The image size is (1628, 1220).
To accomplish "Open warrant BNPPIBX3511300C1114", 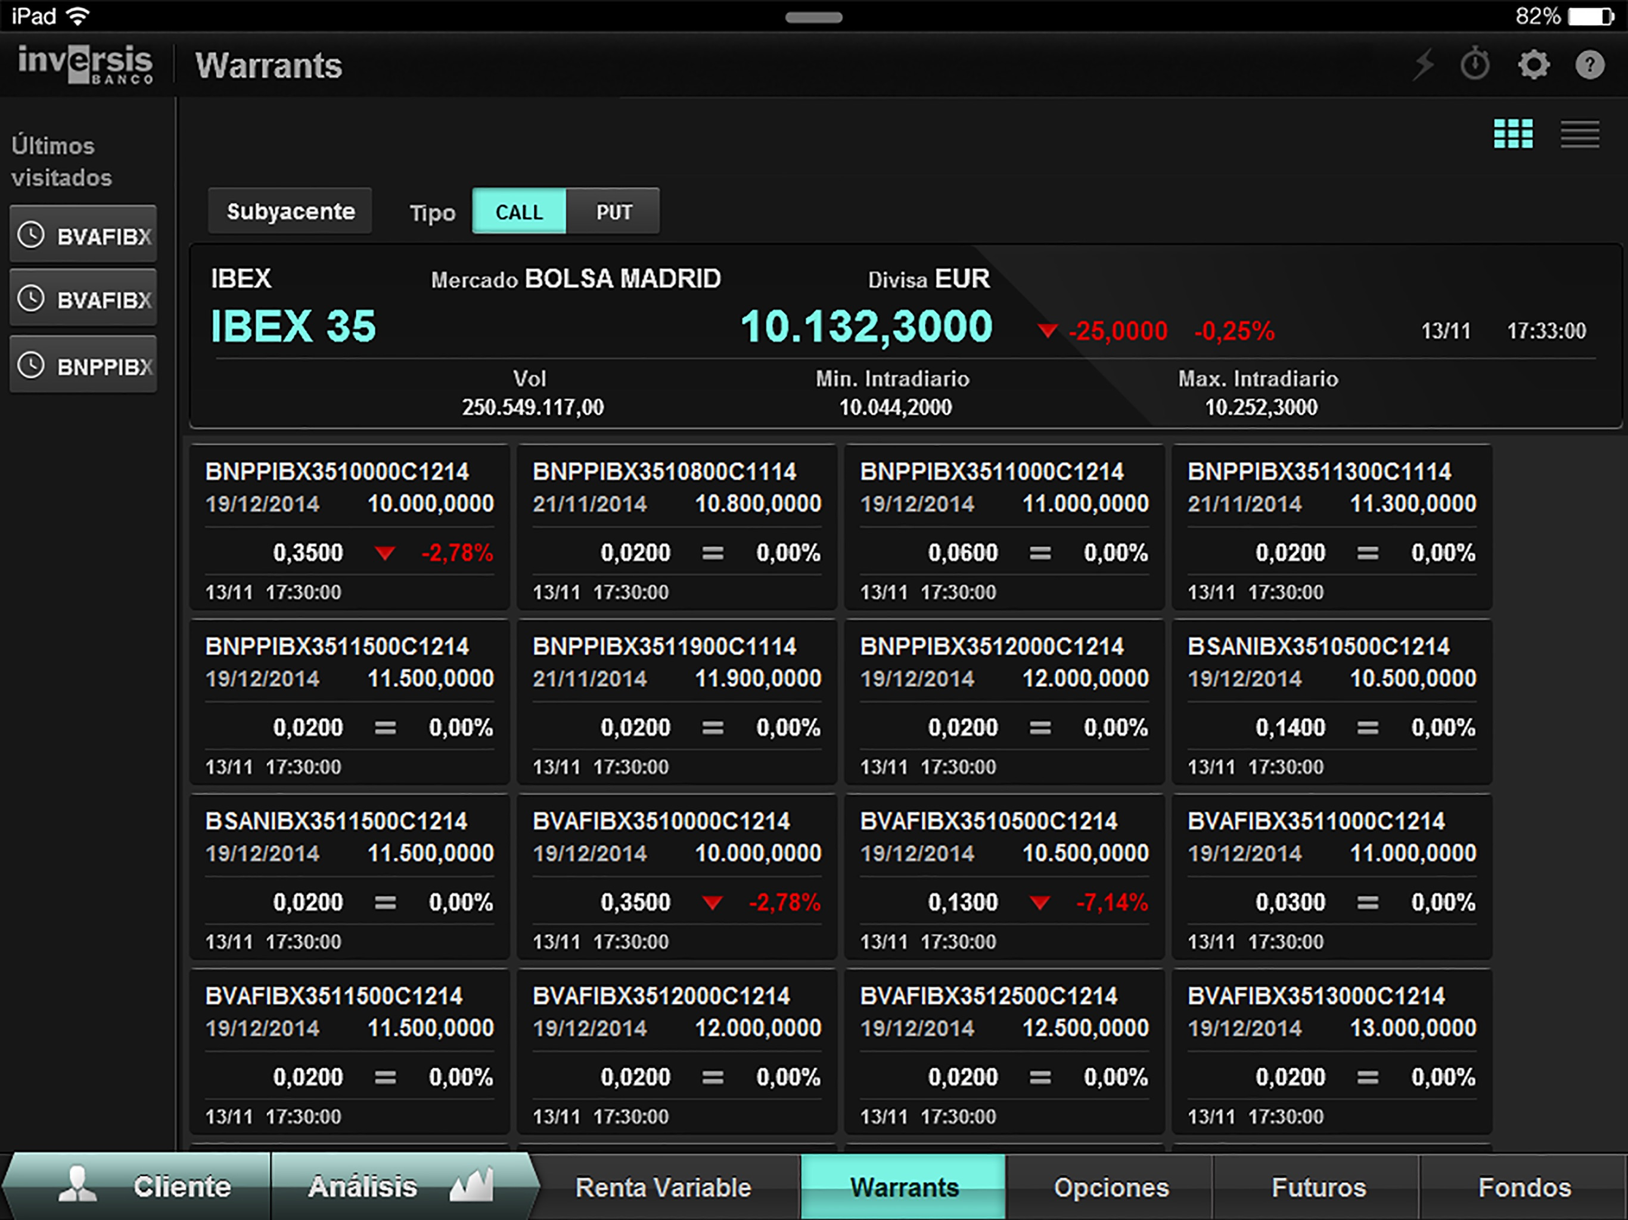I will (x=1332, y=527).
